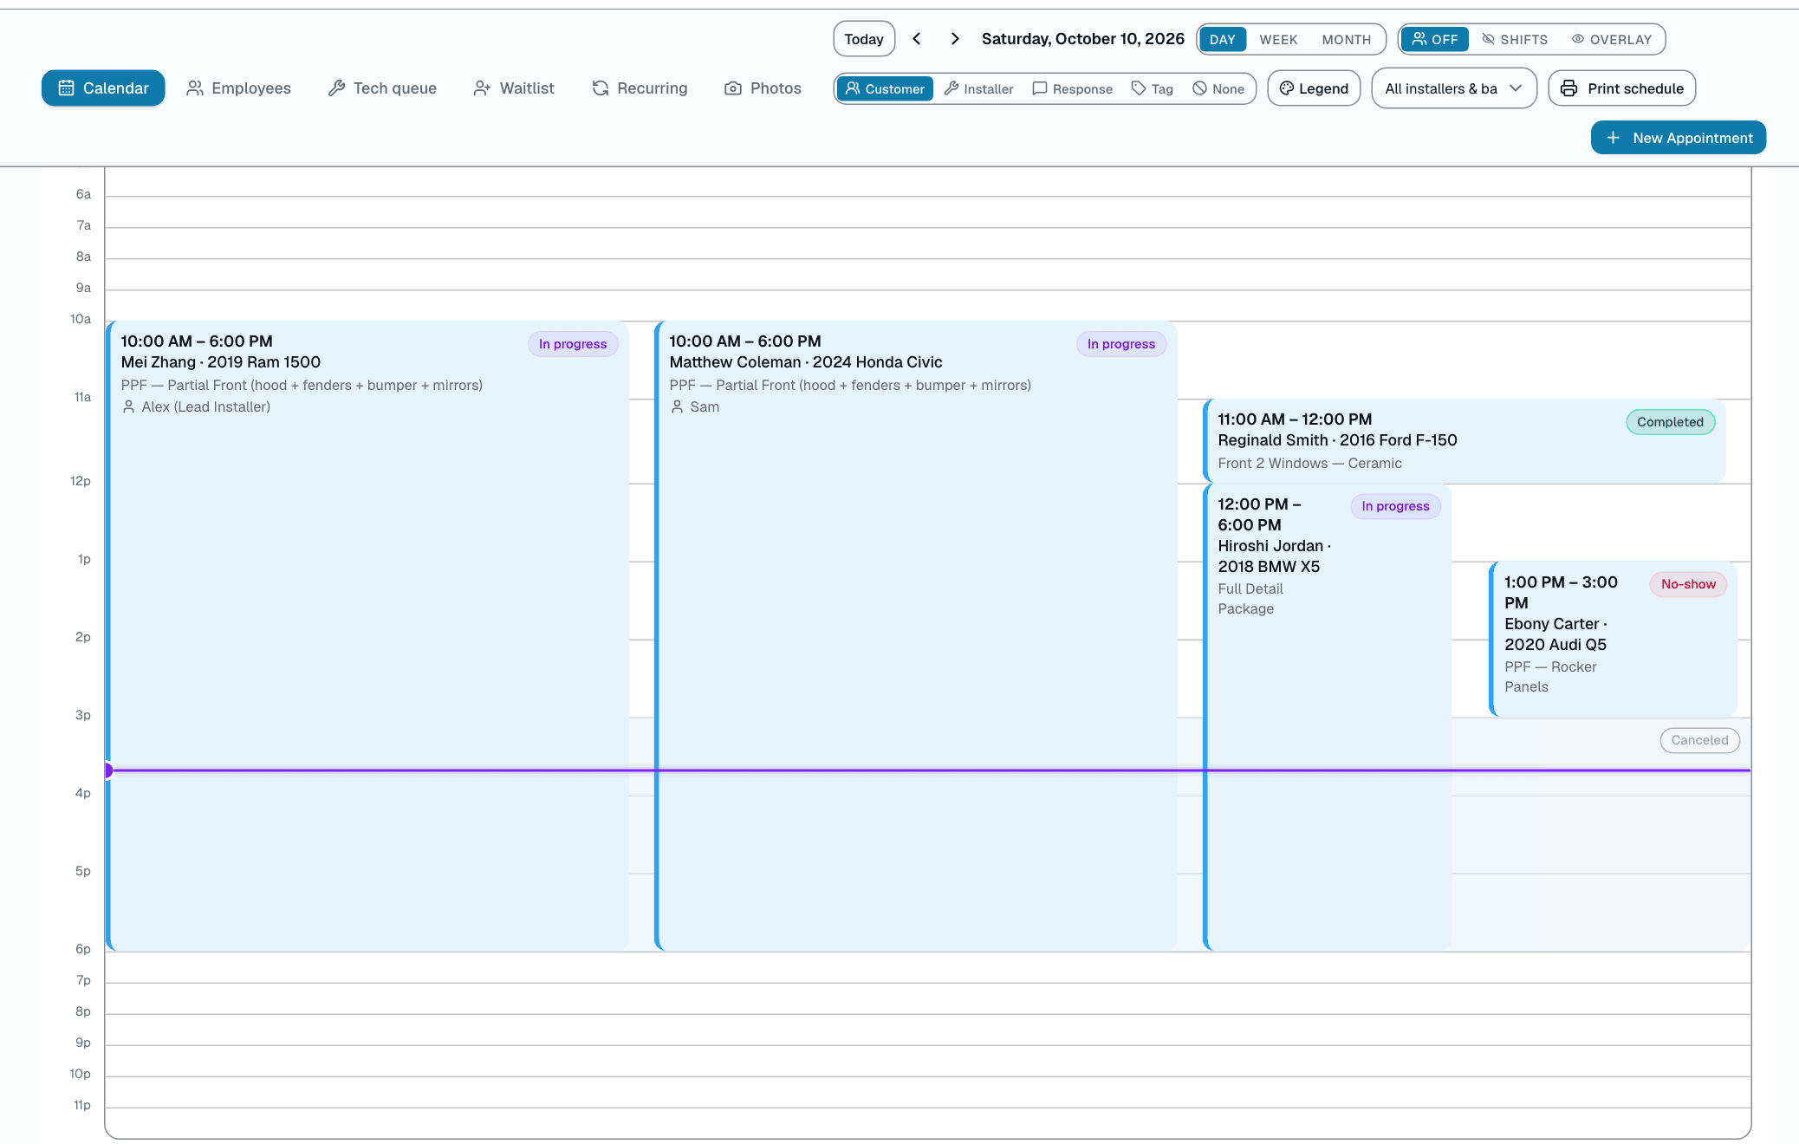Screen dimensions: 1799x1144
Task: Open Hiroshi Jordan 2018 BMW X5 appointment
Action: pyautogui.click(x=1328, y=718)
